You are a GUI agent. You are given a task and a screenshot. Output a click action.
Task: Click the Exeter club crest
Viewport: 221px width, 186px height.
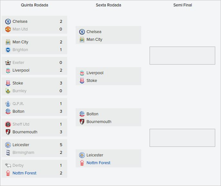point(8,63)
